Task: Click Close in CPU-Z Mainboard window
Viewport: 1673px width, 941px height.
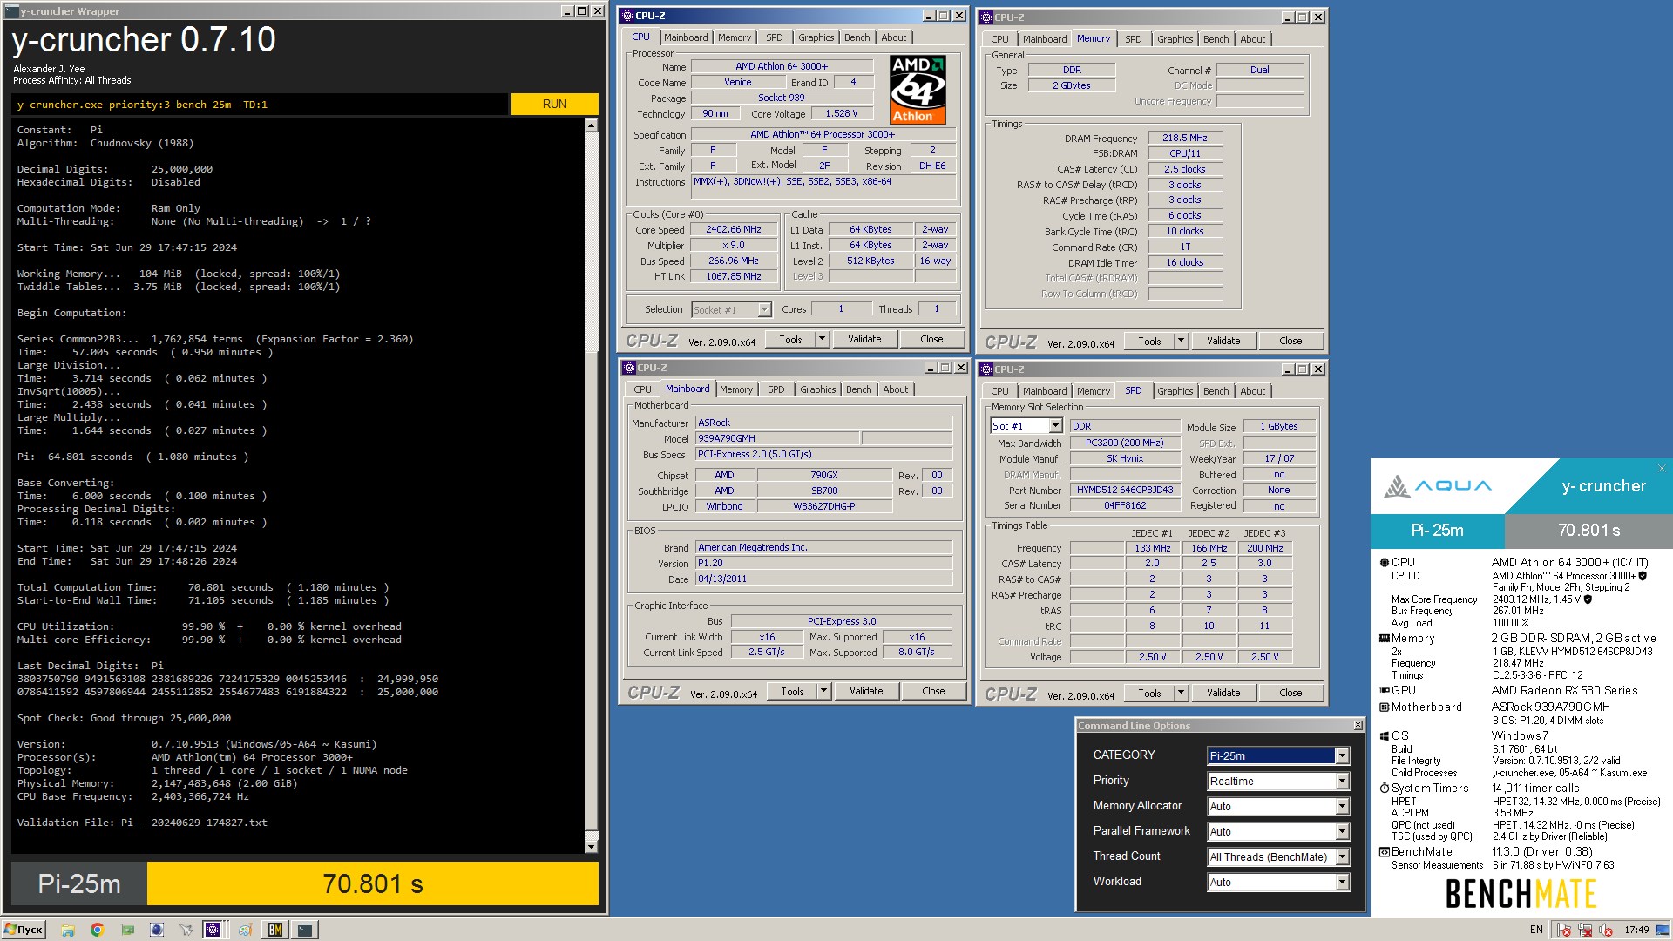Action: [x=933, y=691]
